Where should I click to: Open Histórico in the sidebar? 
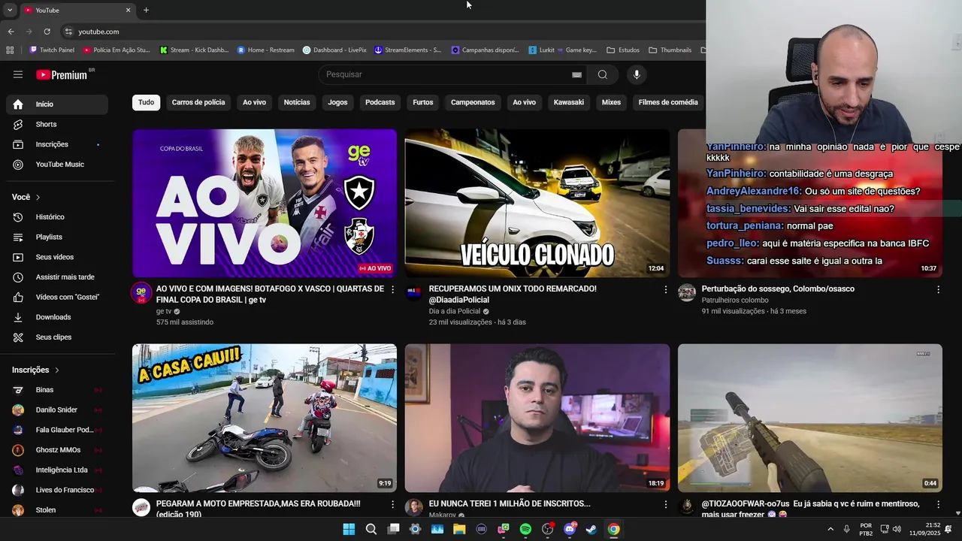coord(57,217)
